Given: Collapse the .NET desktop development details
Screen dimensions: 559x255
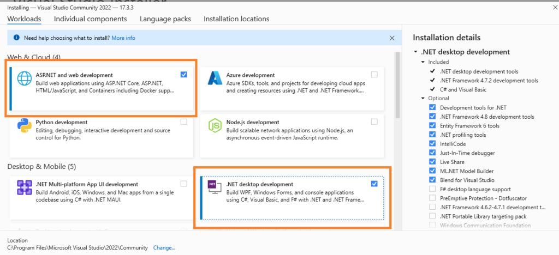Looking at the screenshot, I should pos(416,52).
